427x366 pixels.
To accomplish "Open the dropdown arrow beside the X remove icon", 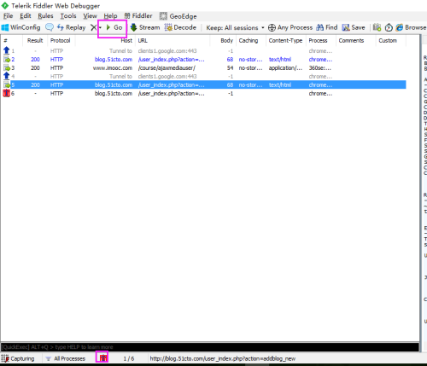I will click(x=100, y=27).
